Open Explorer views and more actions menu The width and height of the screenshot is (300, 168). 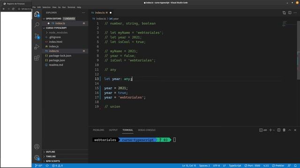[83, 13]
